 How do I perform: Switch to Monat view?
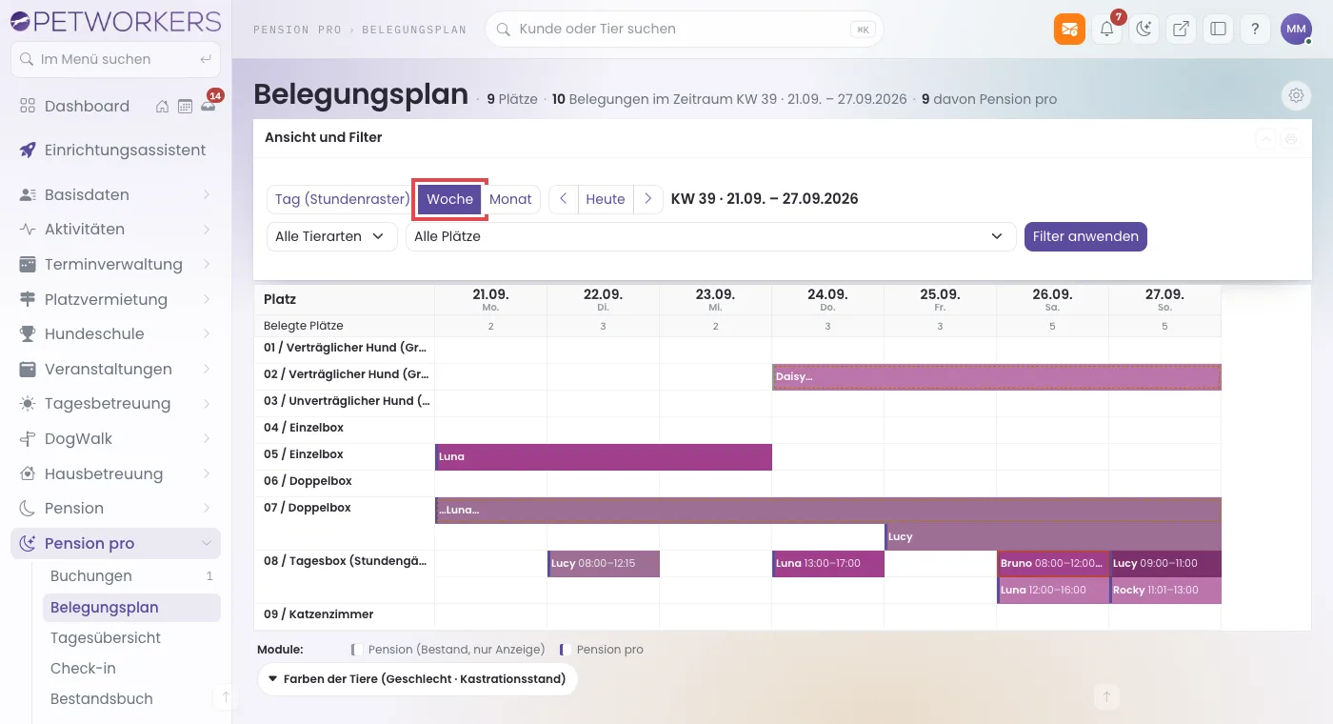[510, 199]
